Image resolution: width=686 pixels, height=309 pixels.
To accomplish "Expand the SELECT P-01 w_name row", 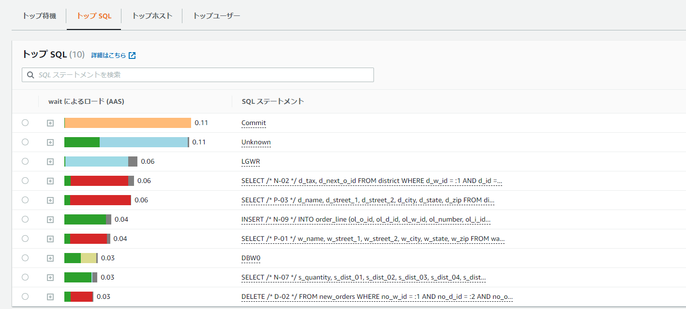I will pyautogui.click(x=50, y=239).
